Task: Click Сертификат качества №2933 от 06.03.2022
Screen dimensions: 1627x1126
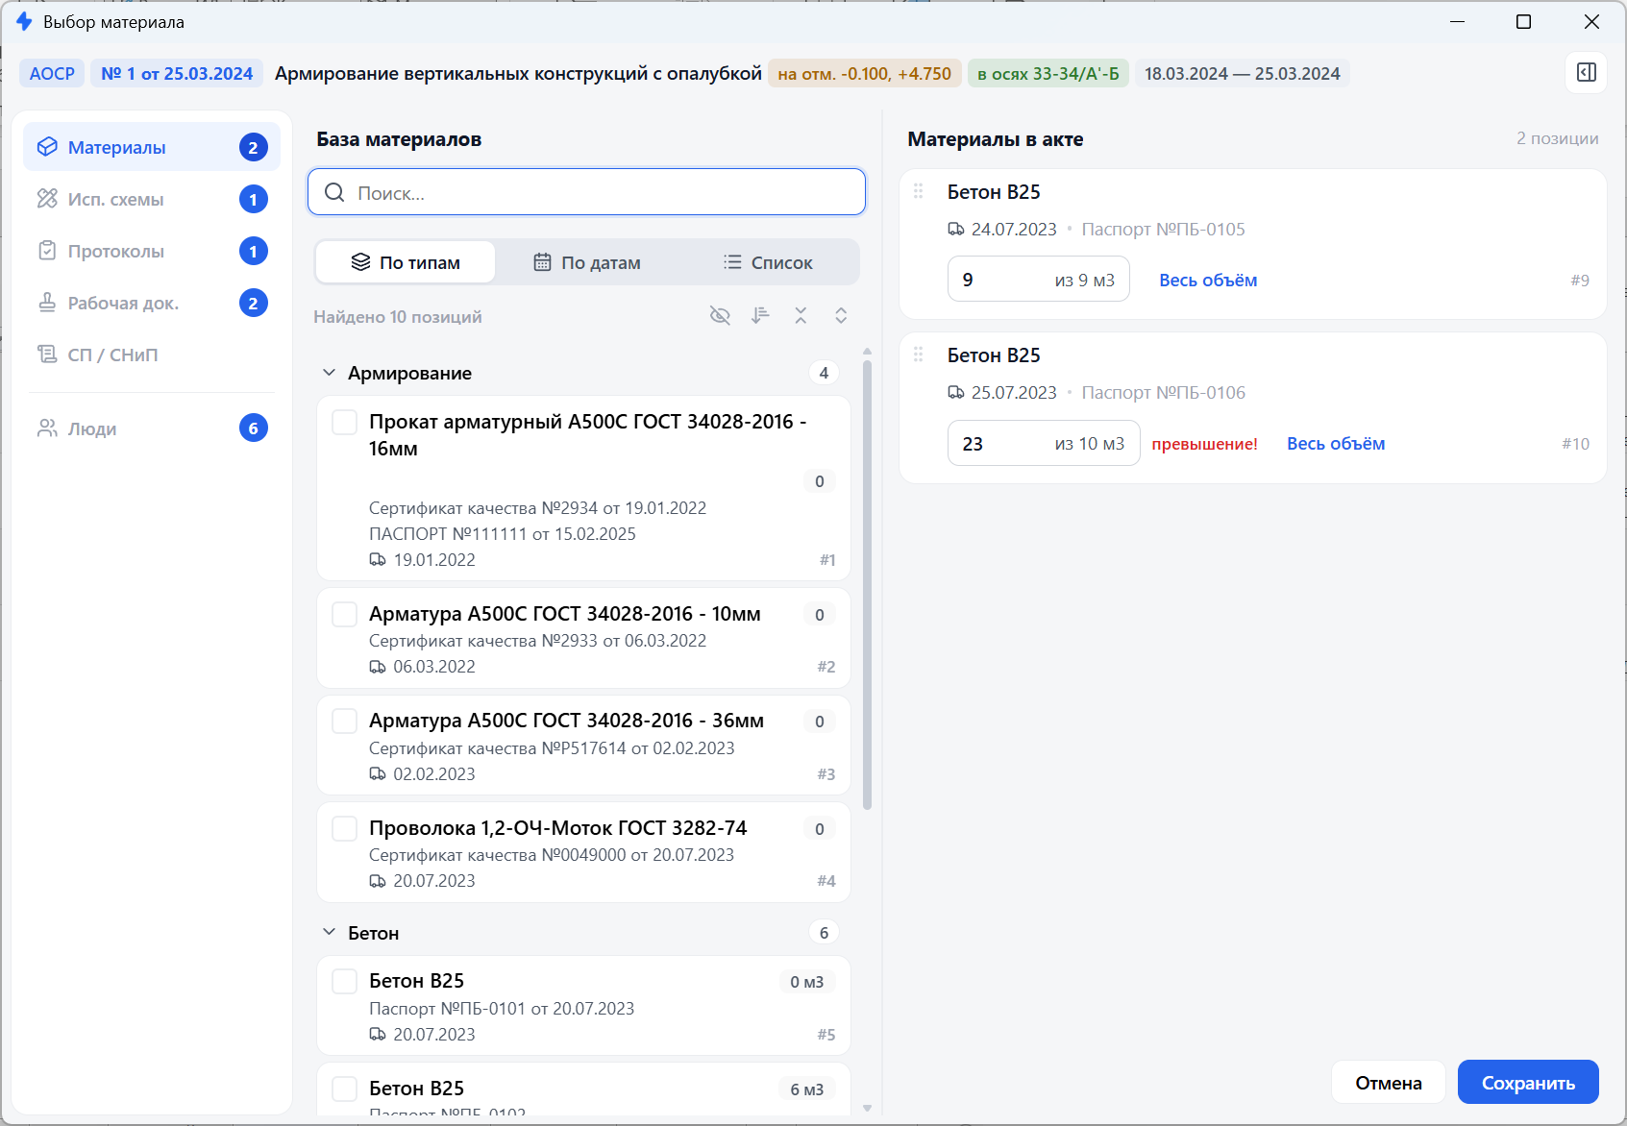Action: click(x=537, y=641)
